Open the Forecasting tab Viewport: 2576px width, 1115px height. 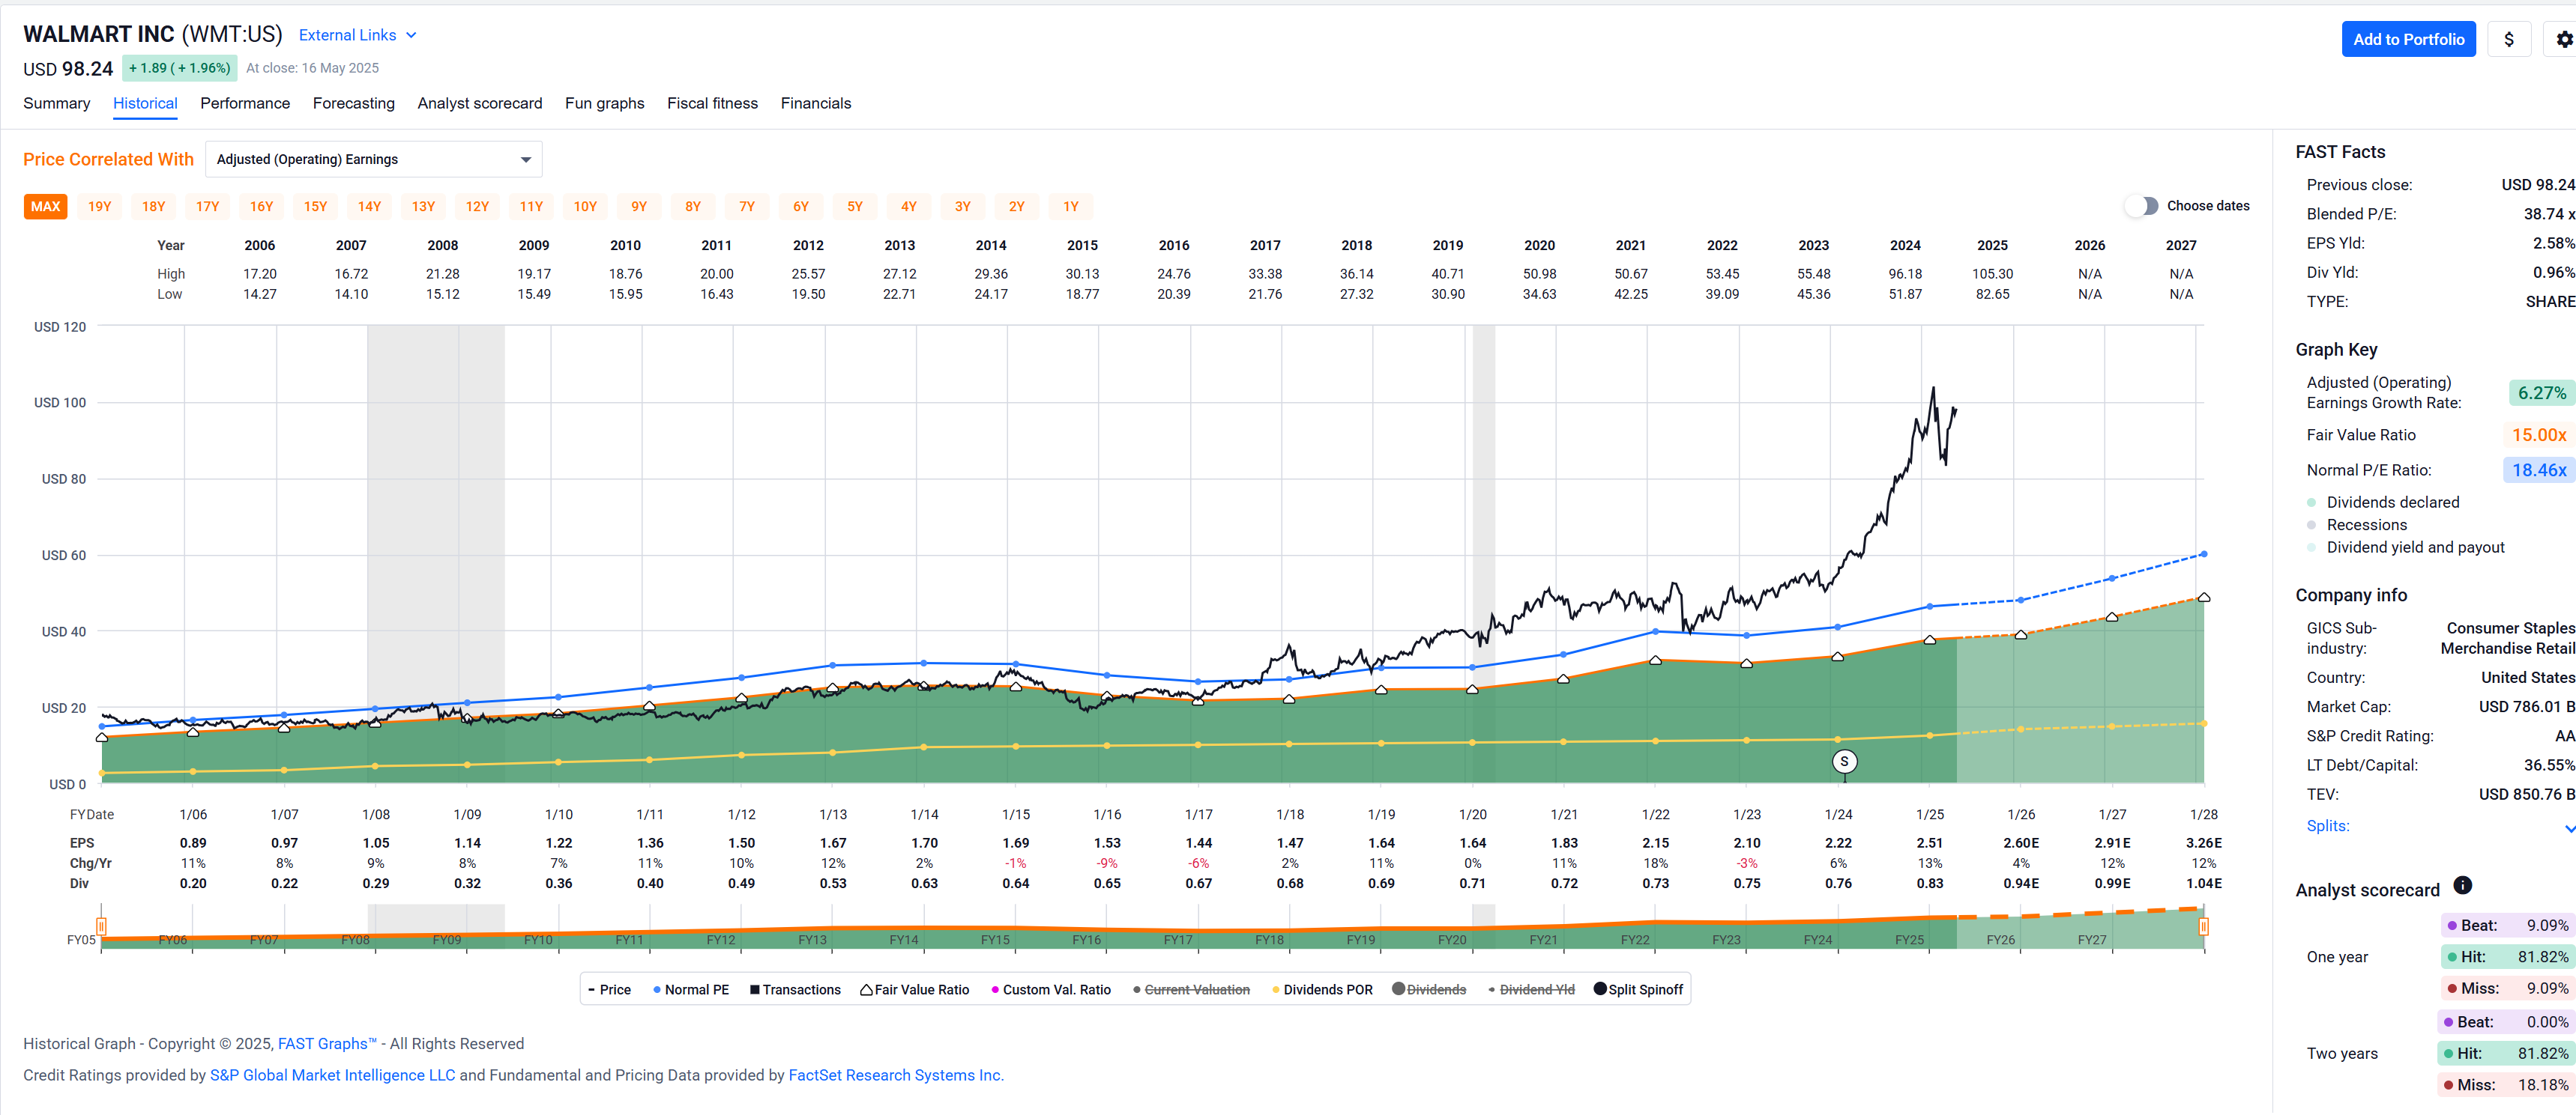click(x=354, y=104)
